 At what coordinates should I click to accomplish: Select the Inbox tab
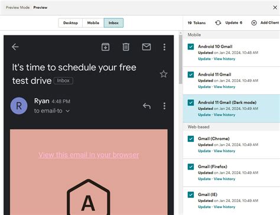pyautogui.click(x=113, y=23)
